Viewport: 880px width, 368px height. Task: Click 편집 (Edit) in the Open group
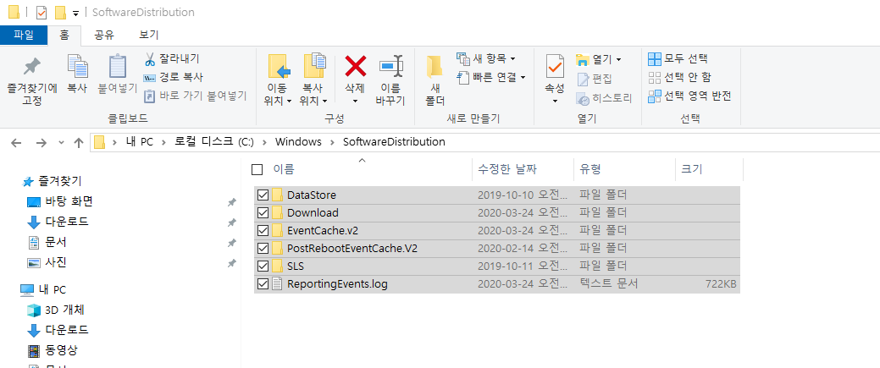(x=594, y=79)
